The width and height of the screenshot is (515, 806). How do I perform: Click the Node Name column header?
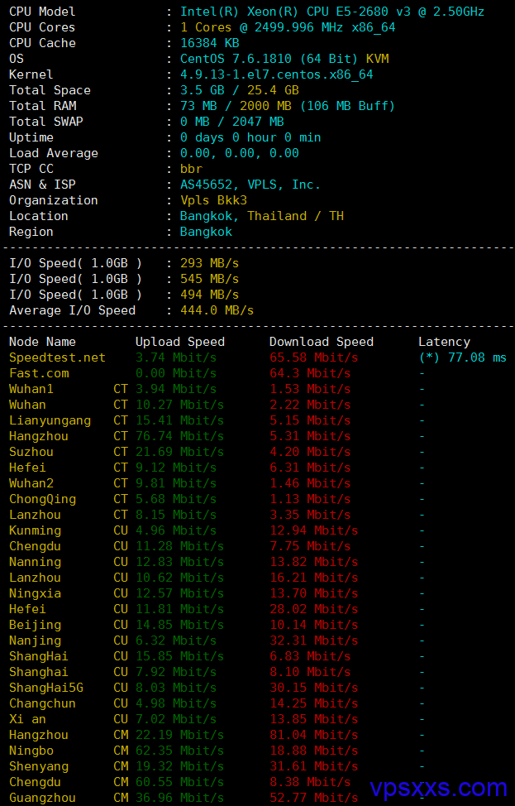[x=42, y=342]
